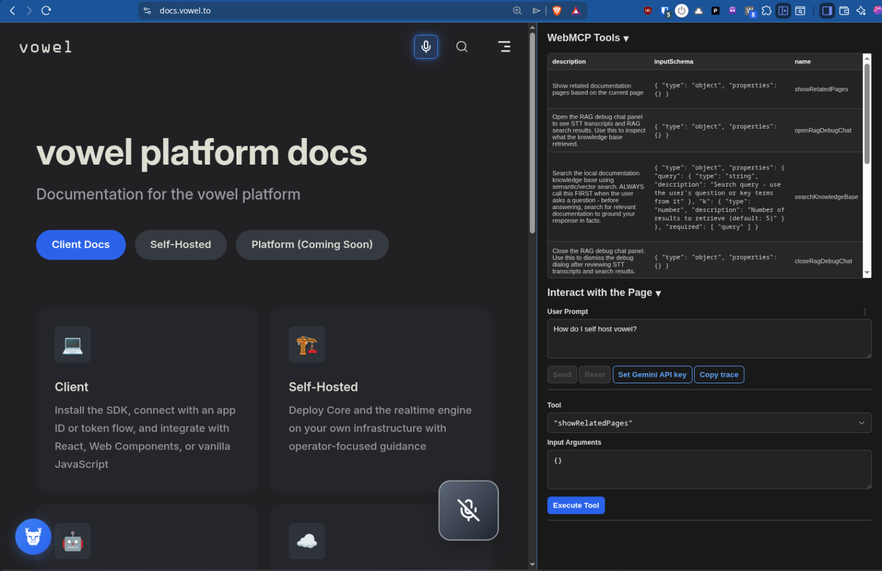Image resolution: width=882 pixels, height=571 pixels.
Task: Click Platform (Coming Soon) button
Action: click(x=312, y=245)
